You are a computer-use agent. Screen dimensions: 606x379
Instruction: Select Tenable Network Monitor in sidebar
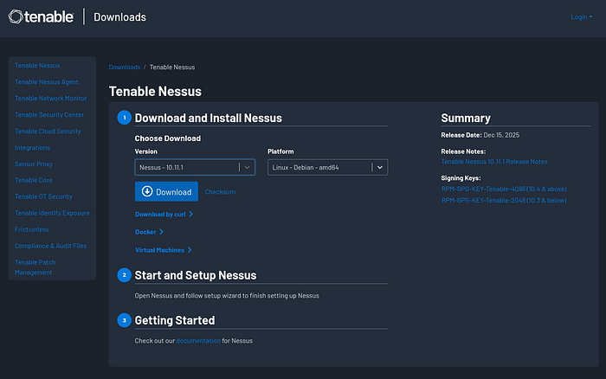coord(50,99)
